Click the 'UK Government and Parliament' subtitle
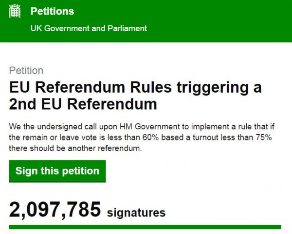The image size is (292, 234). click(x=89, y=28)
